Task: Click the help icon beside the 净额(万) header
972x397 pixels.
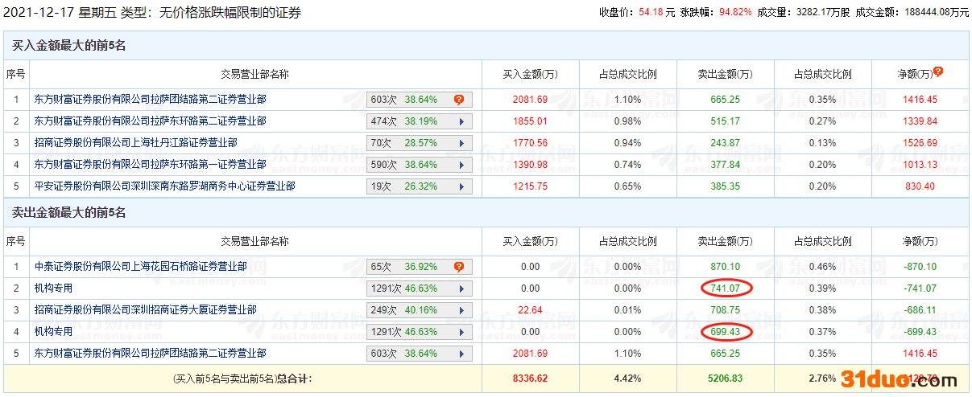Action: (x=938, y=72)
